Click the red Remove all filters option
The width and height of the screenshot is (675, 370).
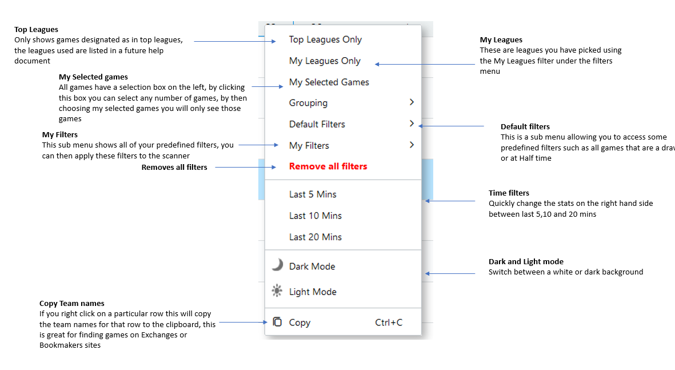[x=328, y=166]
